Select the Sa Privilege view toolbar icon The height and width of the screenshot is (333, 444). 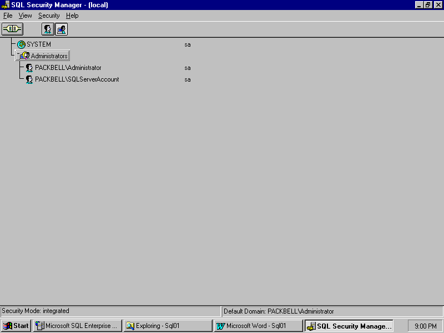point(61,29)
